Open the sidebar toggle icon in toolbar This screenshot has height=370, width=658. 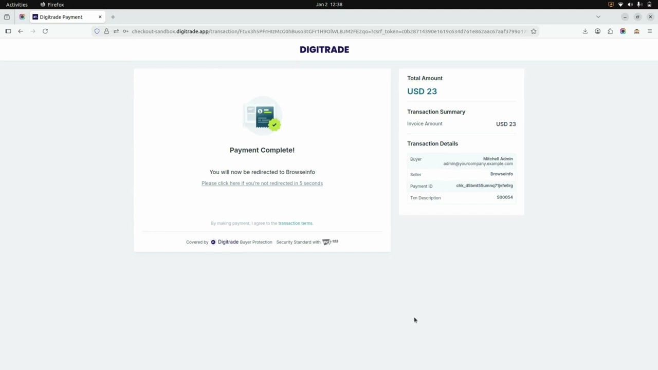(8, 31)
